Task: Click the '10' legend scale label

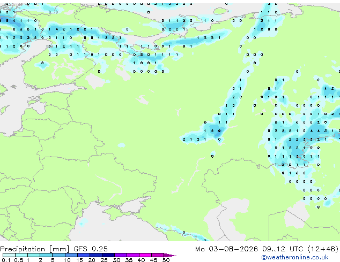Action: tap(68, 260)
